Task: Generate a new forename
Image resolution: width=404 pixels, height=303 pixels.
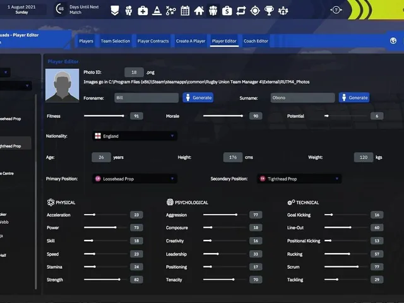Action: coord(198,98)
